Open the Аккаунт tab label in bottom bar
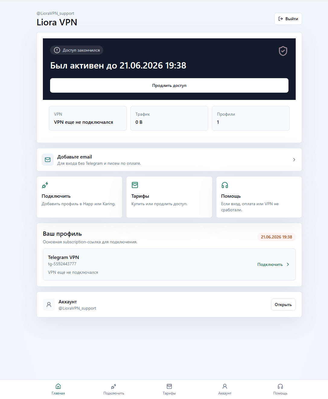328x399 pixels. pos(225,393)
